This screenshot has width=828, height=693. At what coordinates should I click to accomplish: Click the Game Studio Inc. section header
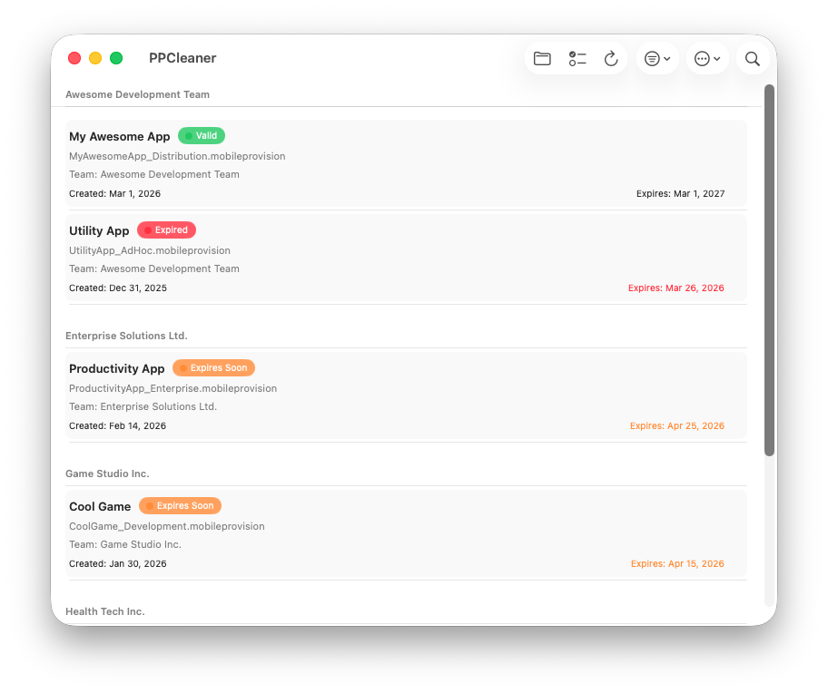click(x=107, y=473)
